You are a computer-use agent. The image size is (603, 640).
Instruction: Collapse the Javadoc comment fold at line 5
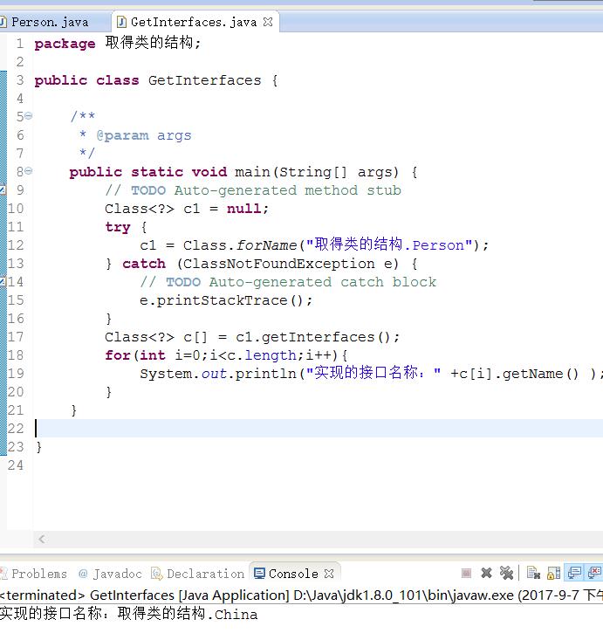[x=28, y=116]
